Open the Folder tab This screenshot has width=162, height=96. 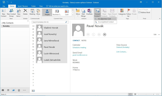pos(34,6)
